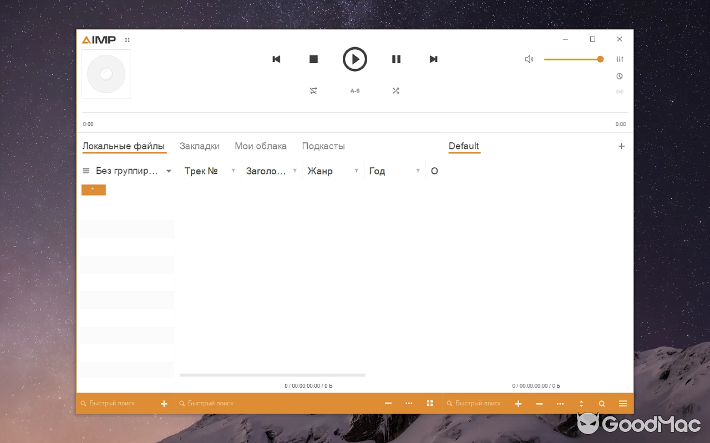Click the grid view icon in bottom bar

tap(430, 403)
